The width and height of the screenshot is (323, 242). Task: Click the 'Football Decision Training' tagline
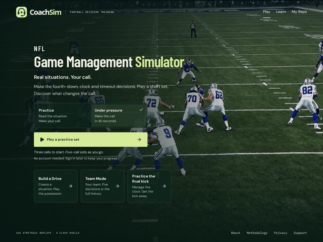(x=92, y=12)
